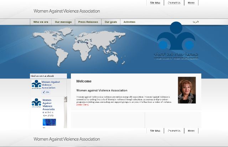Click the red Read More link

click(x=82, y=105)
